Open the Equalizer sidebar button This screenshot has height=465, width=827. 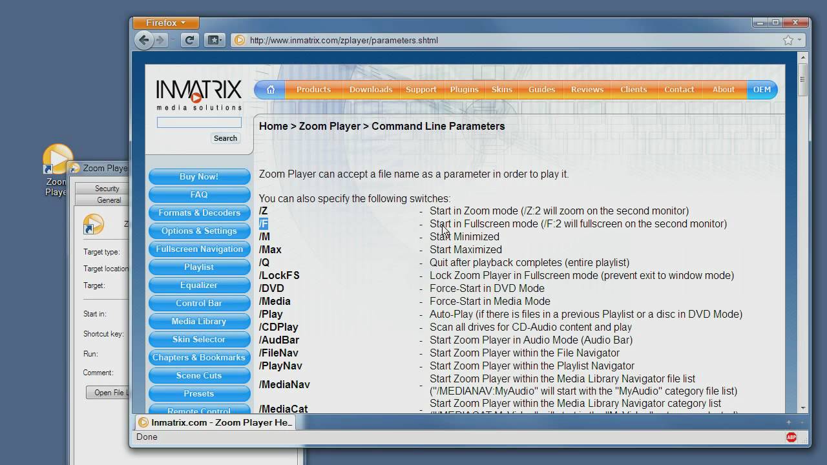point(199,285)
